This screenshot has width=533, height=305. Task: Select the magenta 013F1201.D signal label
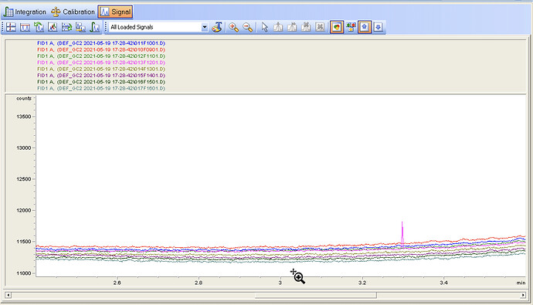101,63
